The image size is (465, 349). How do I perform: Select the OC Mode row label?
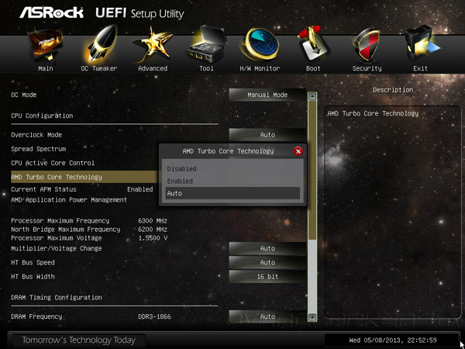coord(24,95)
